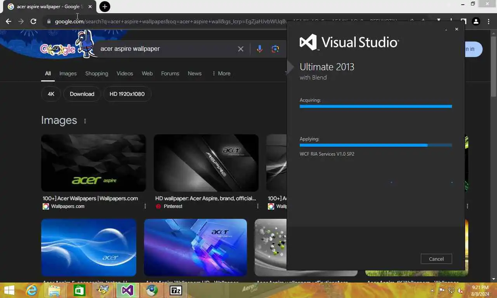497x298 pixels.
Task: Open HD wallpaper Acer Aspire Pinterest link
Action: point(205,198)
